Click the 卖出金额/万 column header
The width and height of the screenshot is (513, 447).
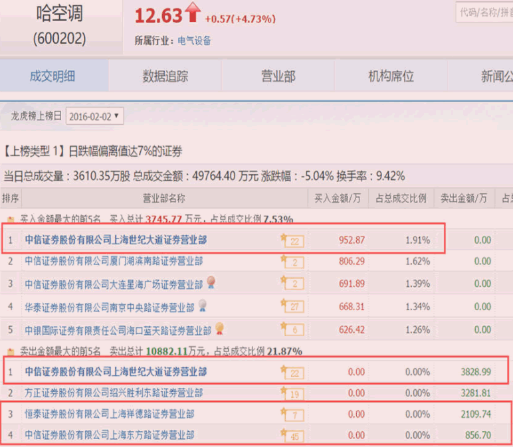pos(464,198)
